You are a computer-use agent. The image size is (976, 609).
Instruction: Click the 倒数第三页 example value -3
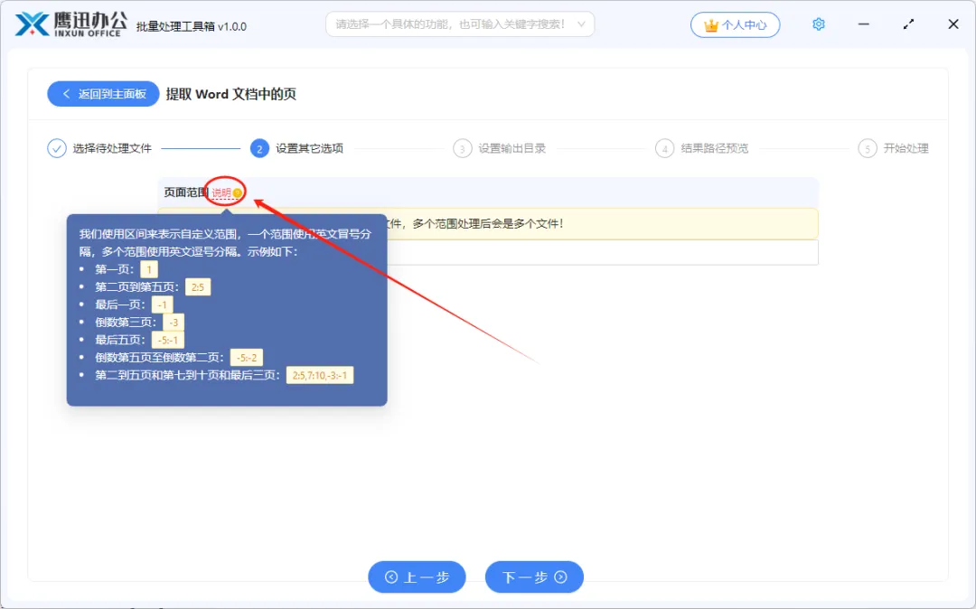pyautogui.click(x=174, y=323)
